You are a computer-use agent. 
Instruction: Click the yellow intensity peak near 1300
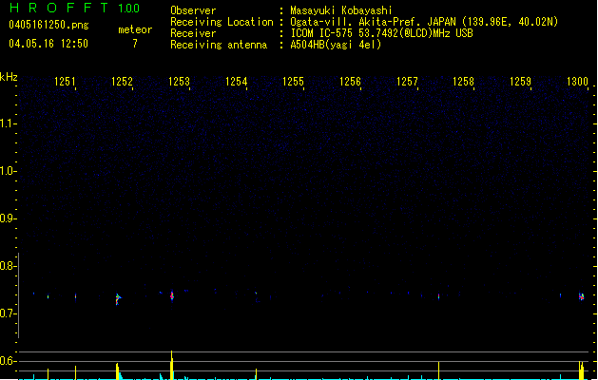(581, 370)
